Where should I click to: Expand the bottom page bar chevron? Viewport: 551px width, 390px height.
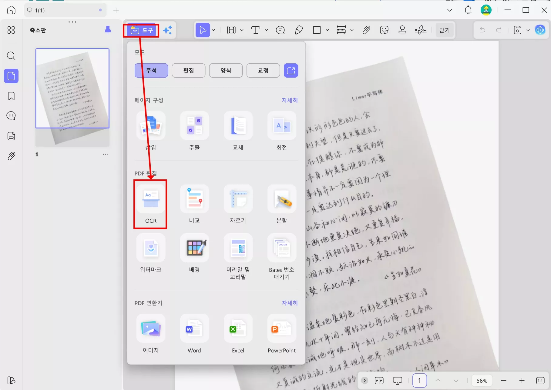[365, 381]
